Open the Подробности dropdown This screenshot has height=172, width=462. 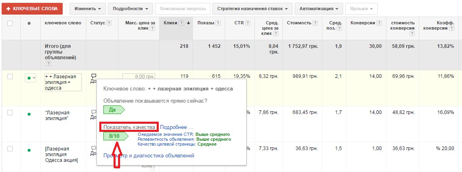coord(130,9)
